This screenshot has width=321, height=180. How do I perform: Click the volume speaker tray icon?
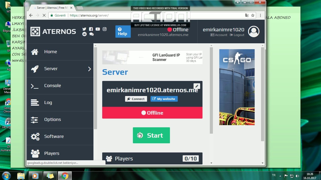point(297,176)
